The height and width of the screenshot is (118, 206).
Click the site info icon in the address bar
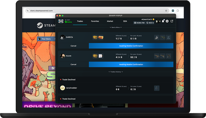pos(27,11)
